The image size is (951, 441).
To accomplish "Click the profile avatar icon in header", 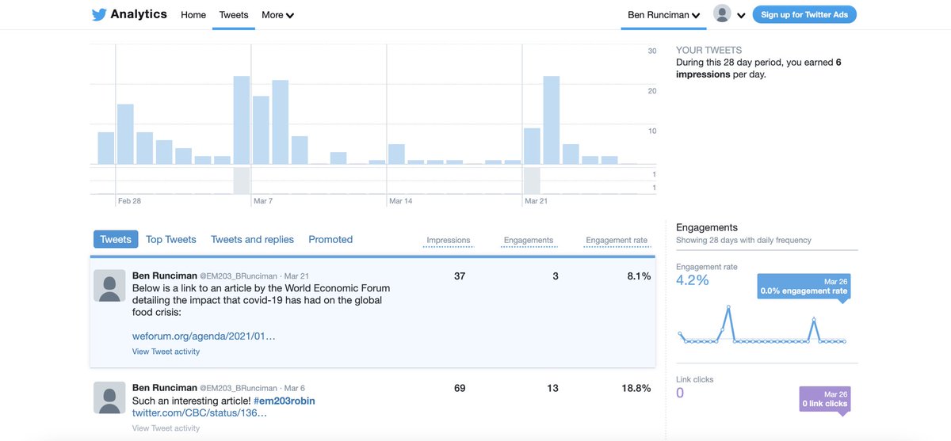I will 722,13.
